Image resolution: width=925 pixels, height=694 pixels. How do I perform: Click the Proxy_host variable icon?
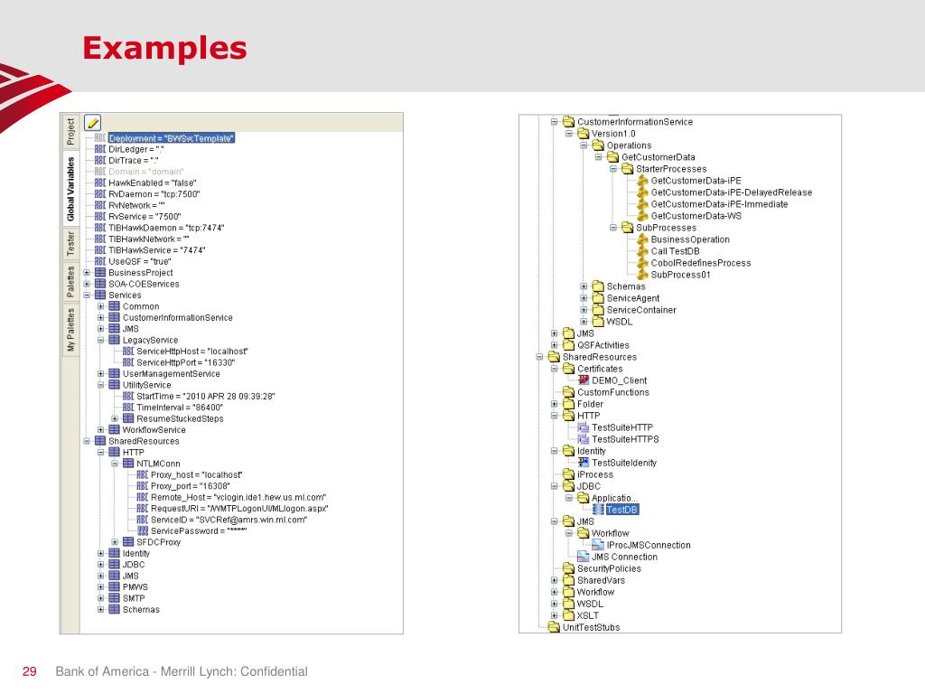point(142,474)
